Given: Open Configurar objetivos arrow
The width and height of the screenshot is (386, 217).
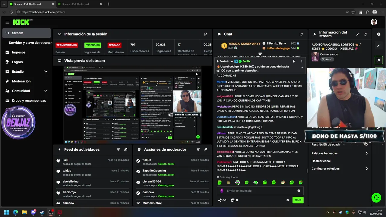Looking at the screenshot, I should point(367,169).
